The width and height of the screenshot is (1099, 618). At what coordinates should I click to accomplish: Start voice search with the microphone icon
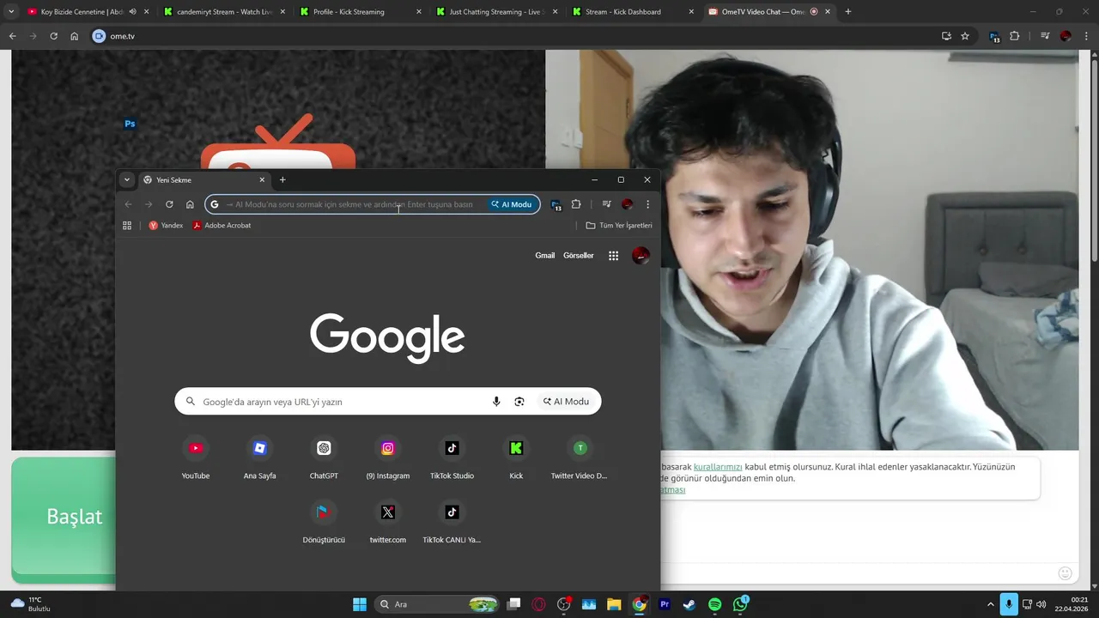pyautogui.click(x=496, y=402)
